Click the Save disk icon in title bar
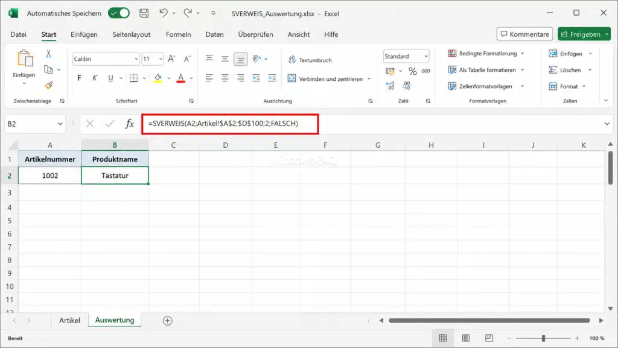This screenshot has height=348, width=618. [144, 13]
